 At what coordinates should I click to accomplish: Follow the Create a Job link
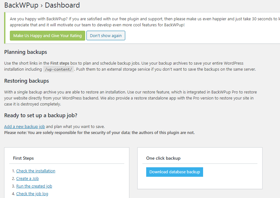[27, 179]
